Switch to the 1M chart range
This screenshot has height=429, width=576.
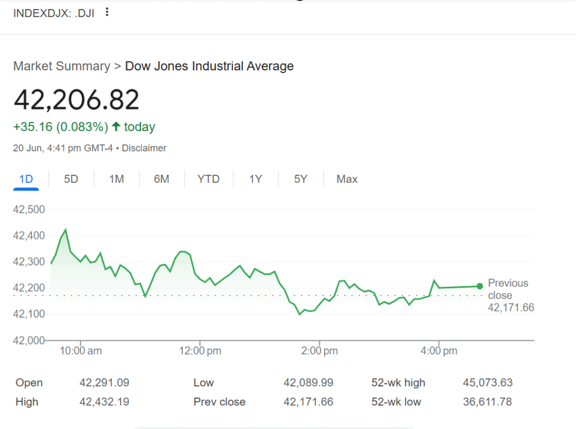point(116,179)
